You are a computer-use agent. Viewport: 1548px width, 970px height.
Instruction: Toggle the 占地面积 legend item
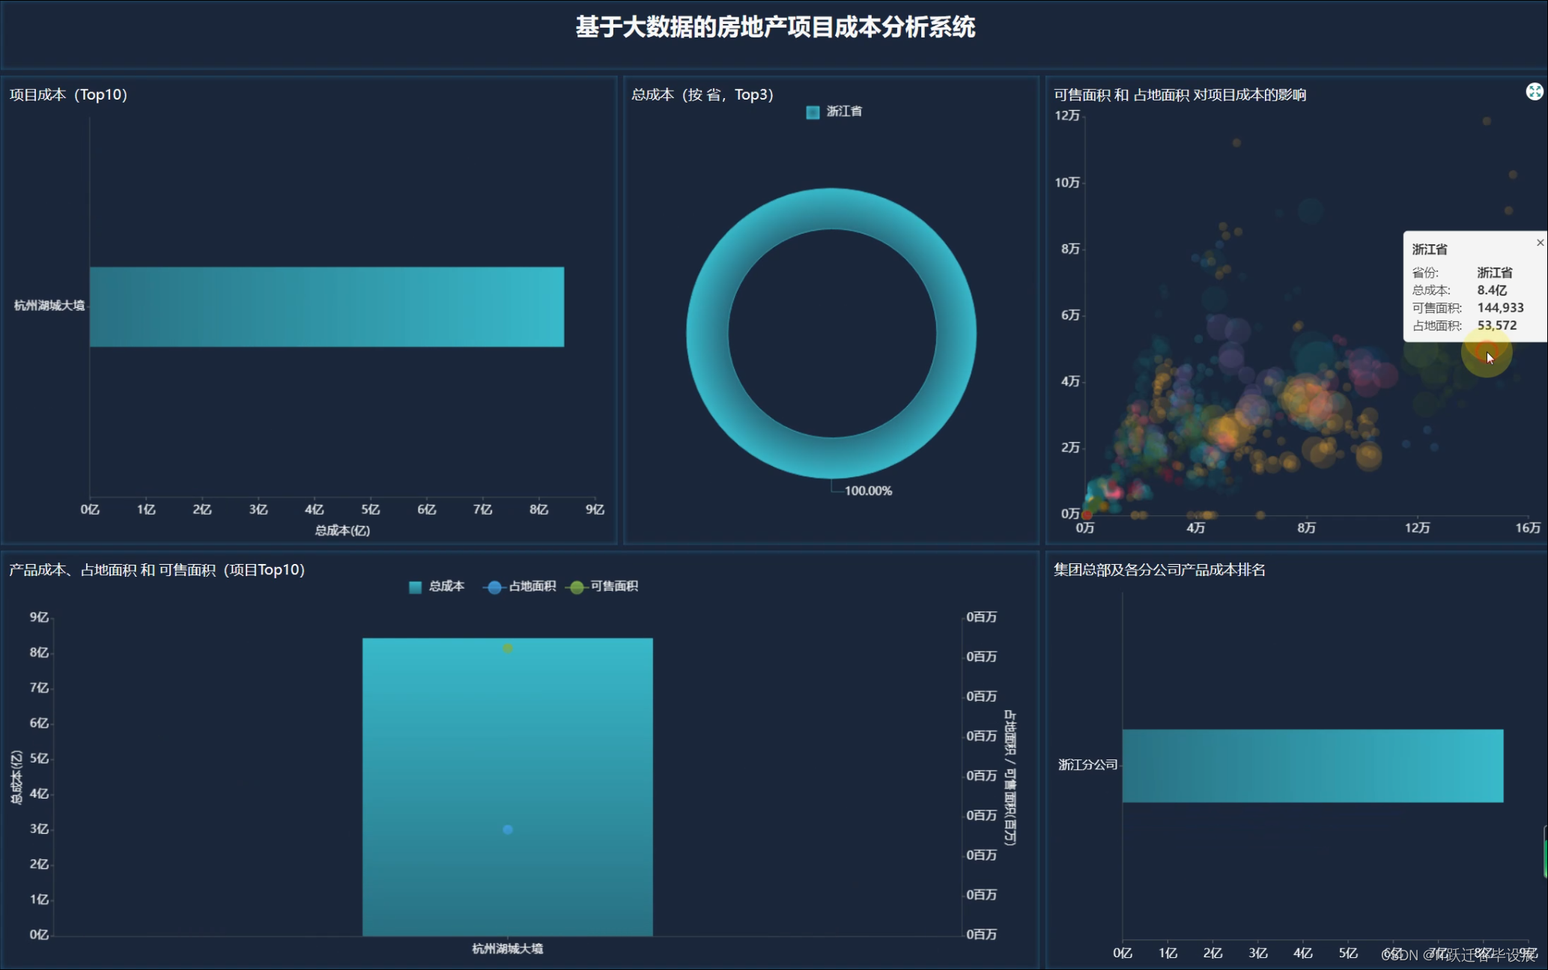520,586
